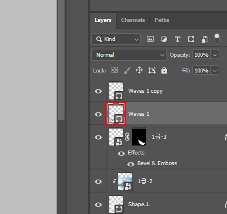Select the Waves 1 copy thumbnail
The width and height of the screenshot is (227, 214).
116,91
